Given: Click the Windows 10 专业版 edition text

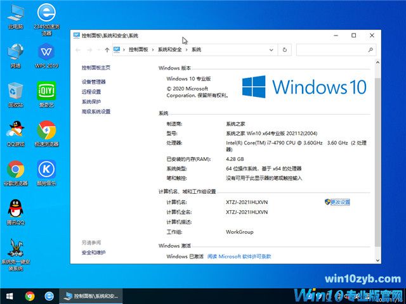Looking at the screenshot, I should (x=188, y=79).
